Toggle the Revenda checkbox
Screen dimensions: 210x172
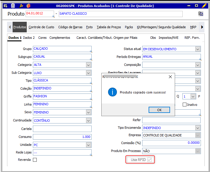(x=35, y=160)
